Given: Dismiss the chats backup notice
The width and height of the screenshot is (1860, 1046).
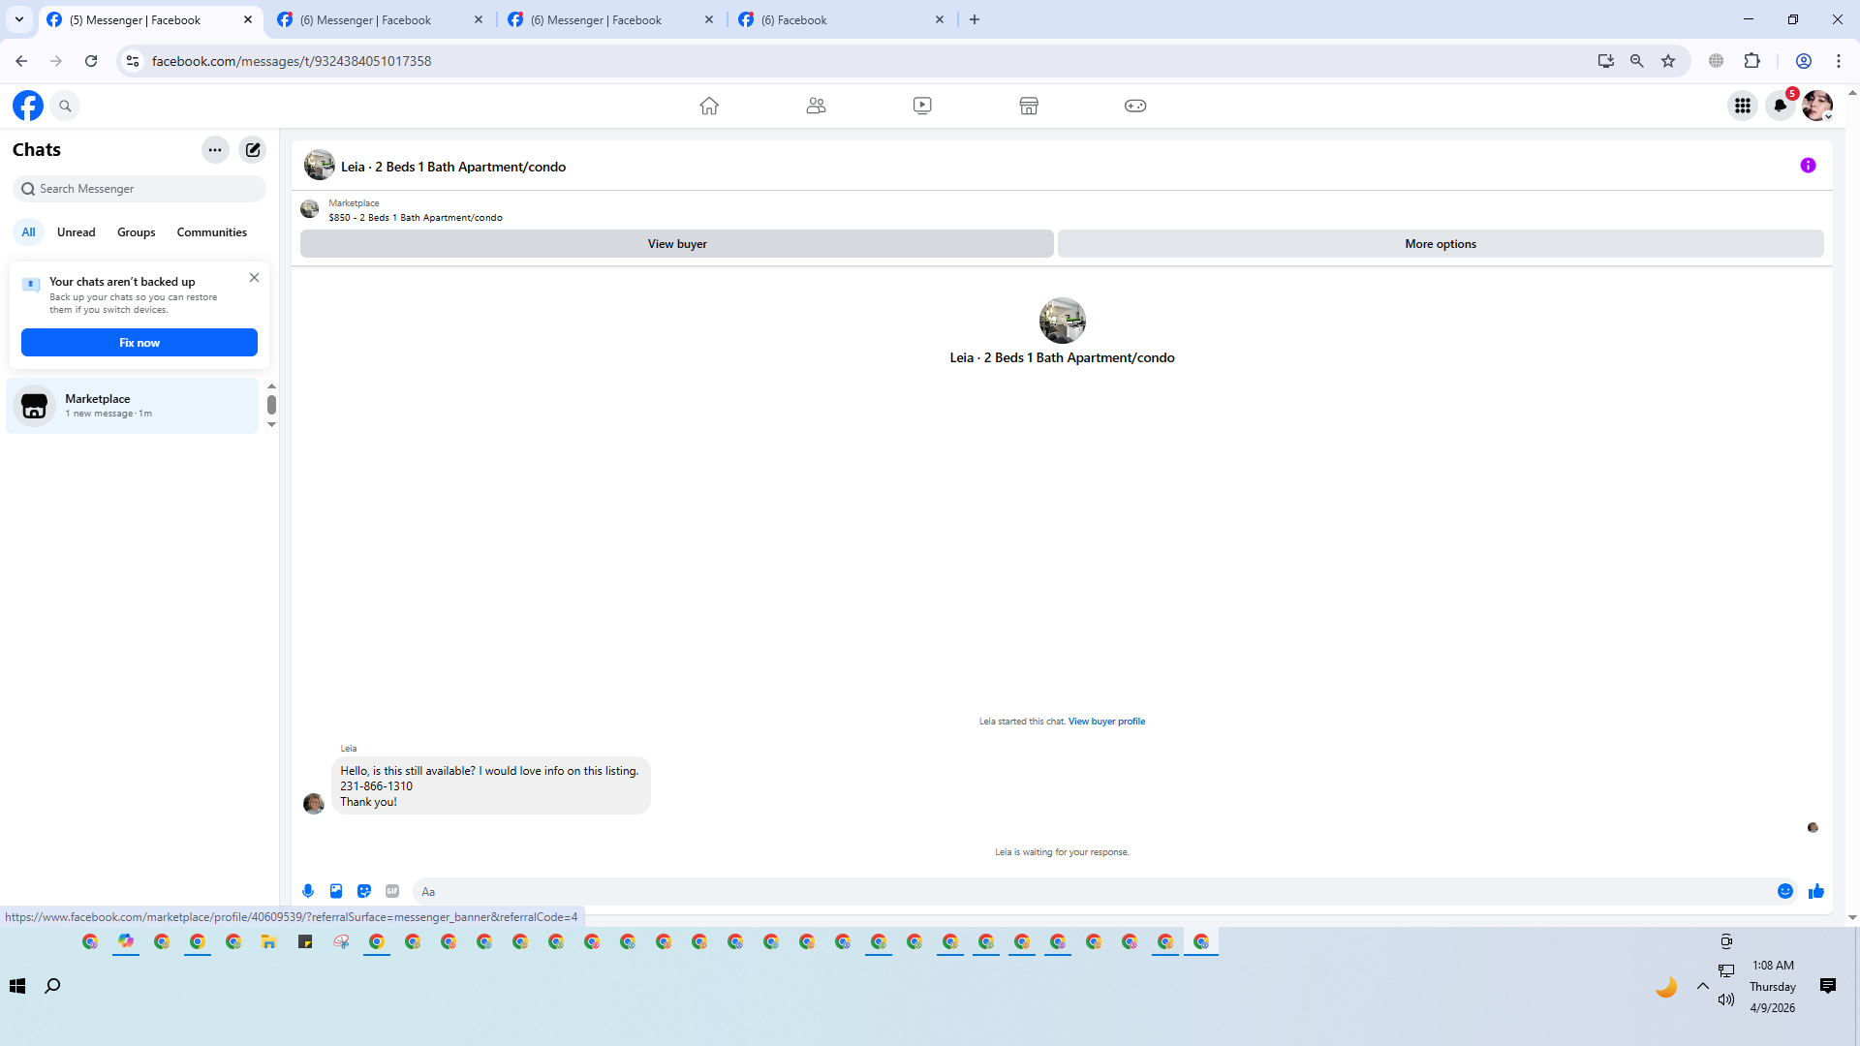Looking at the screenshot, I should 254,278.
